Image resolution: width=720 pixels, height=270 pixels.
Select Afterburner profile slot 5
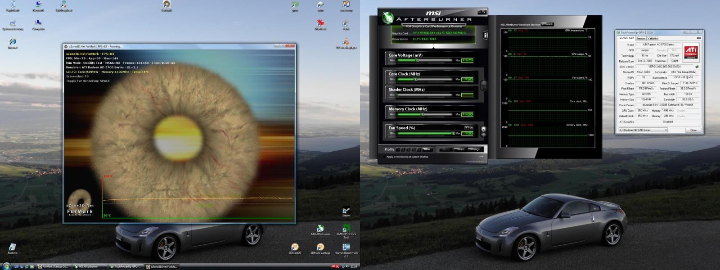(x=419, y=149)
